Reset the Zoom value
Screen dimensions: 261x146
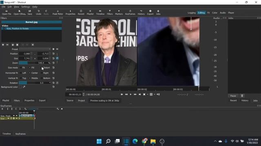pyautogui.click(x=53, y=63)
